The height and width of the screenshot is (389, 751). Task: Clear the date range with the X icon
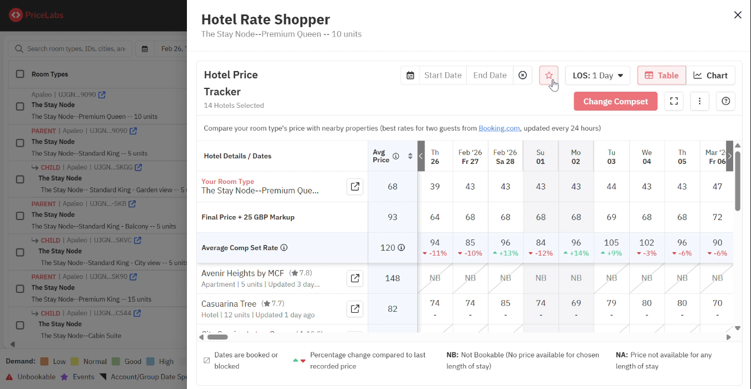pyautogui.click(x=522, y=76)
